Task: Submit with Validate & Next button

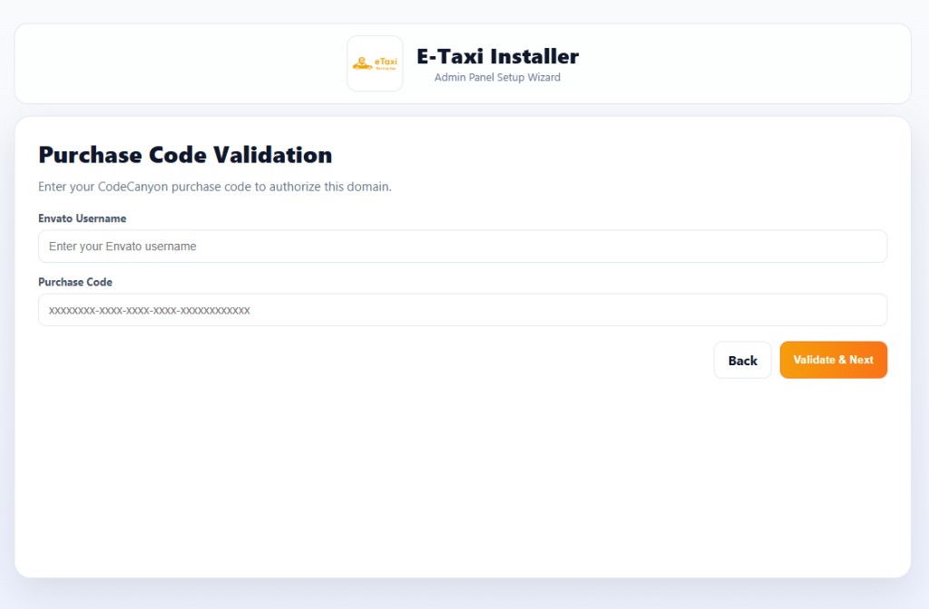Action: [833, 360]
